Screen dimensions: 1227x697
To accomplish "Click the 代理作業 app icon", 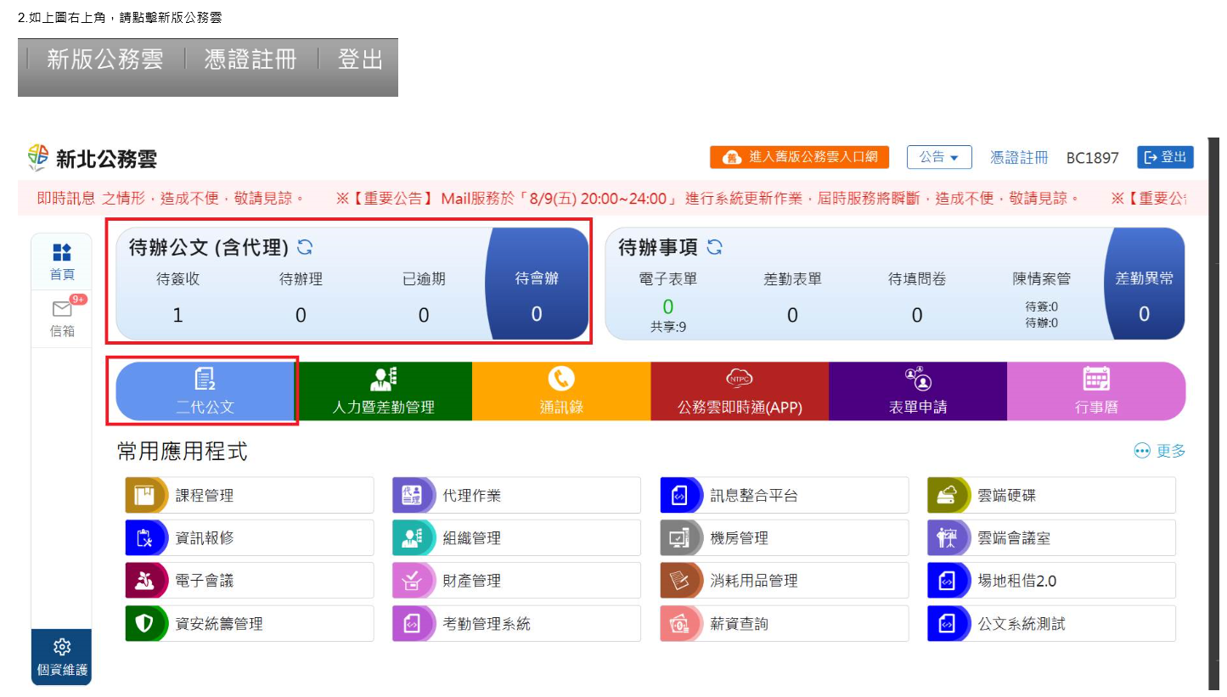I will (x=412, y=496).
